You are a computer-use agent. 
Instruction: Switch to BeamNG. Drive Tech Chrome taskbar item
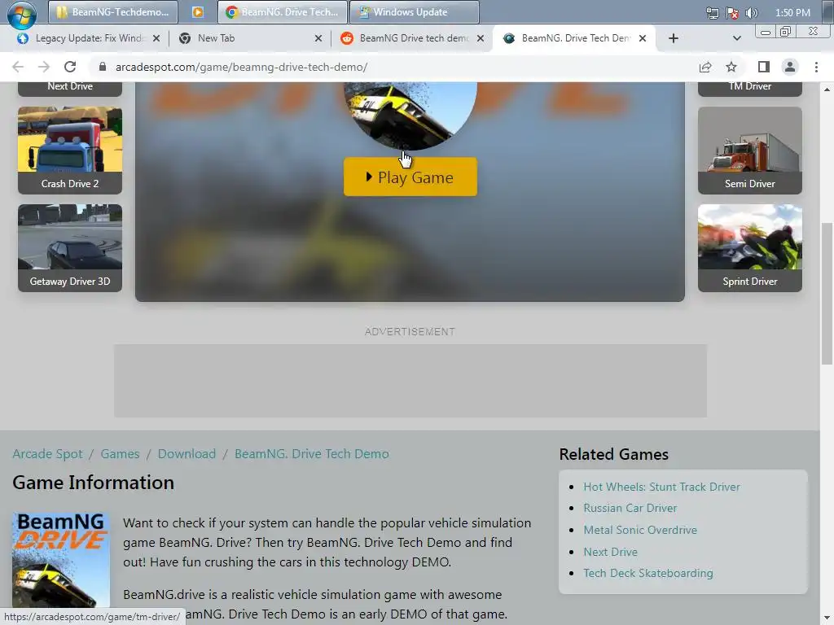click(283, 11)
